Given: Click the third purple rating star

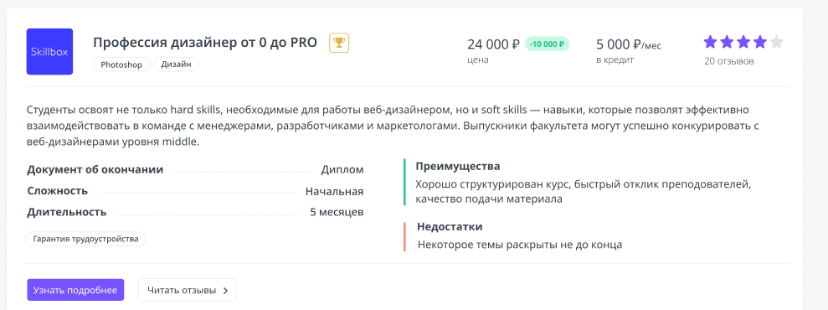Looking at the screenshot, I should [743, 42].
